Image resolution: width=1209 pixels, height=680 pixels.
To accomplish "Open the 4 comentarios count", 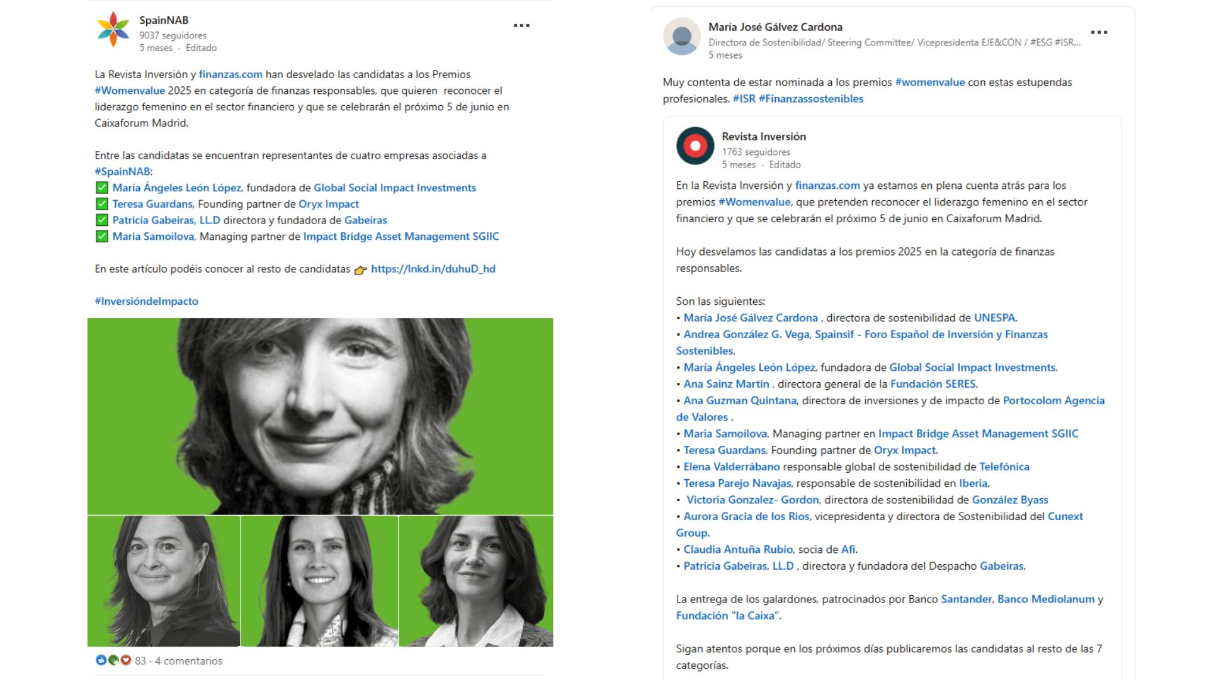I will (x=189, y=660).
